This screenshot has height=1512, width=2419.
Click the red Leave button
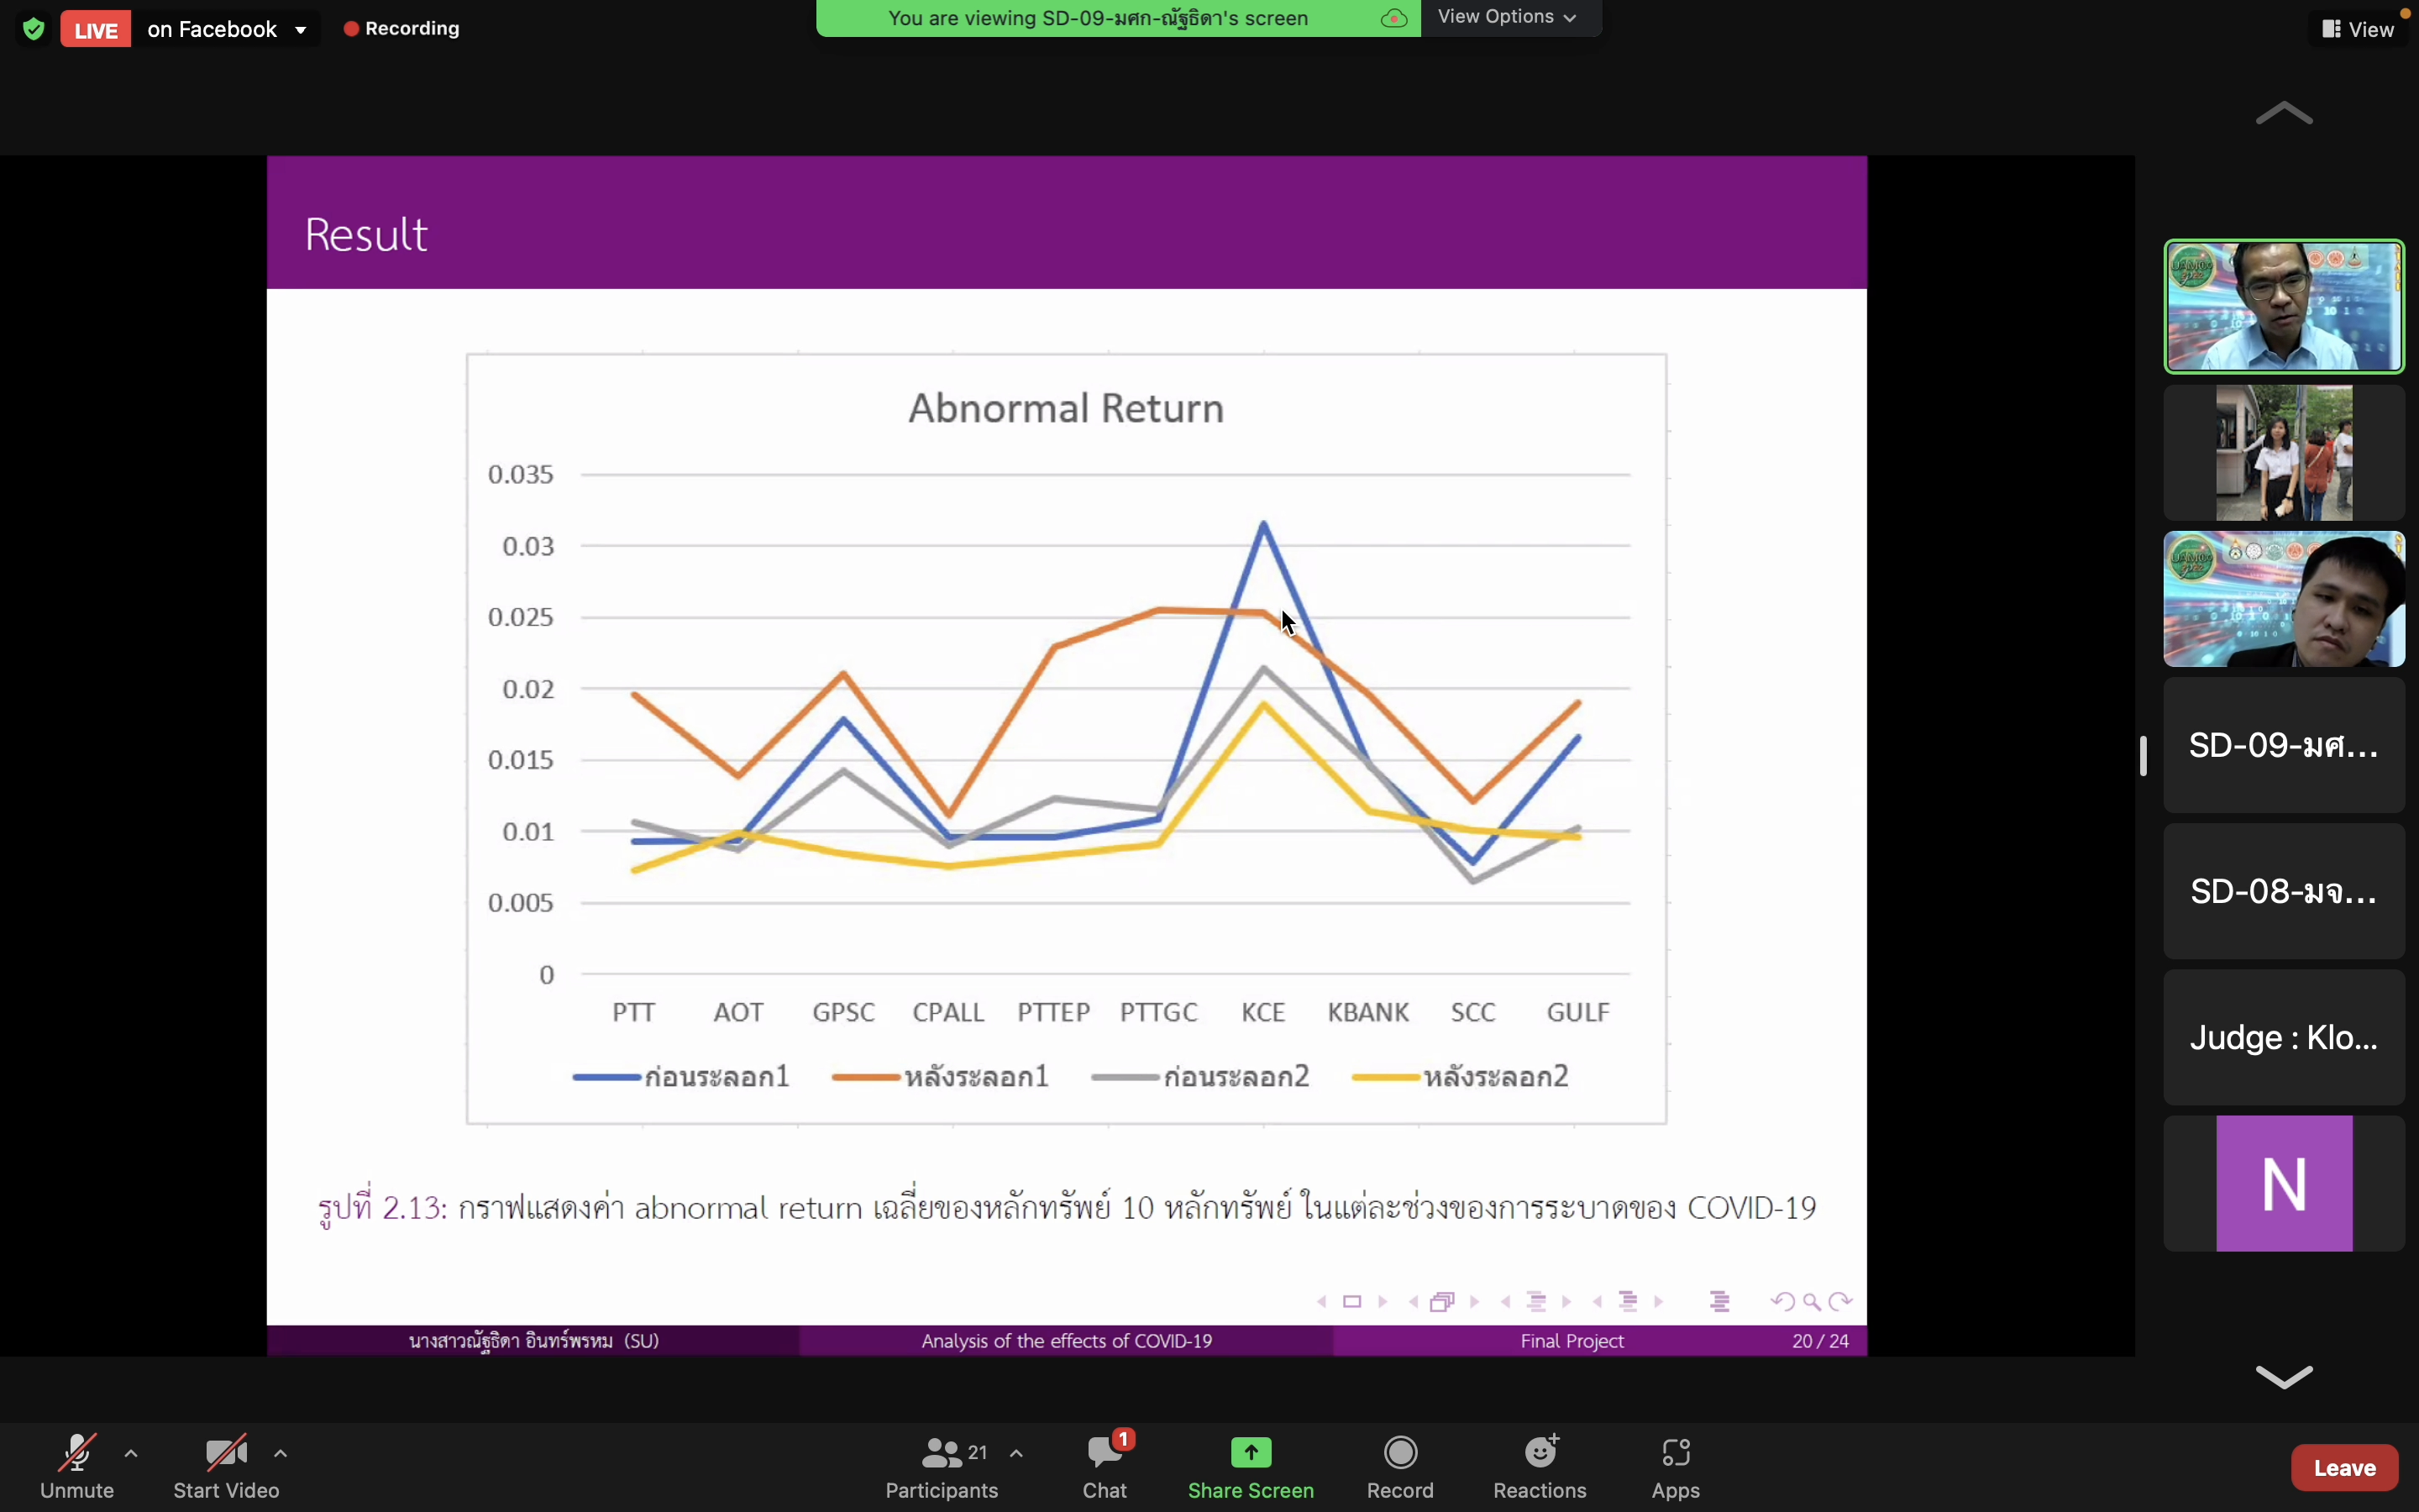[x=2344, y=1467]
